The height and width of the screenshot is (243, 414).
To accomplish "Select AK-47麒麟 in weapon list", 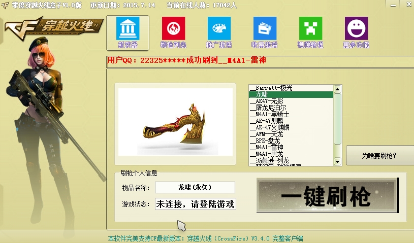I will click(x=291, y=121).
